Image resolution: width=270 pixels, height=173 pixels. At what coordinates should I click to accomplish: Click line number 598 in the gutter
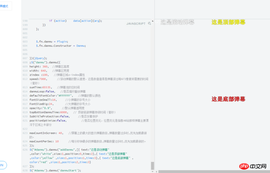tap(25, 21)
